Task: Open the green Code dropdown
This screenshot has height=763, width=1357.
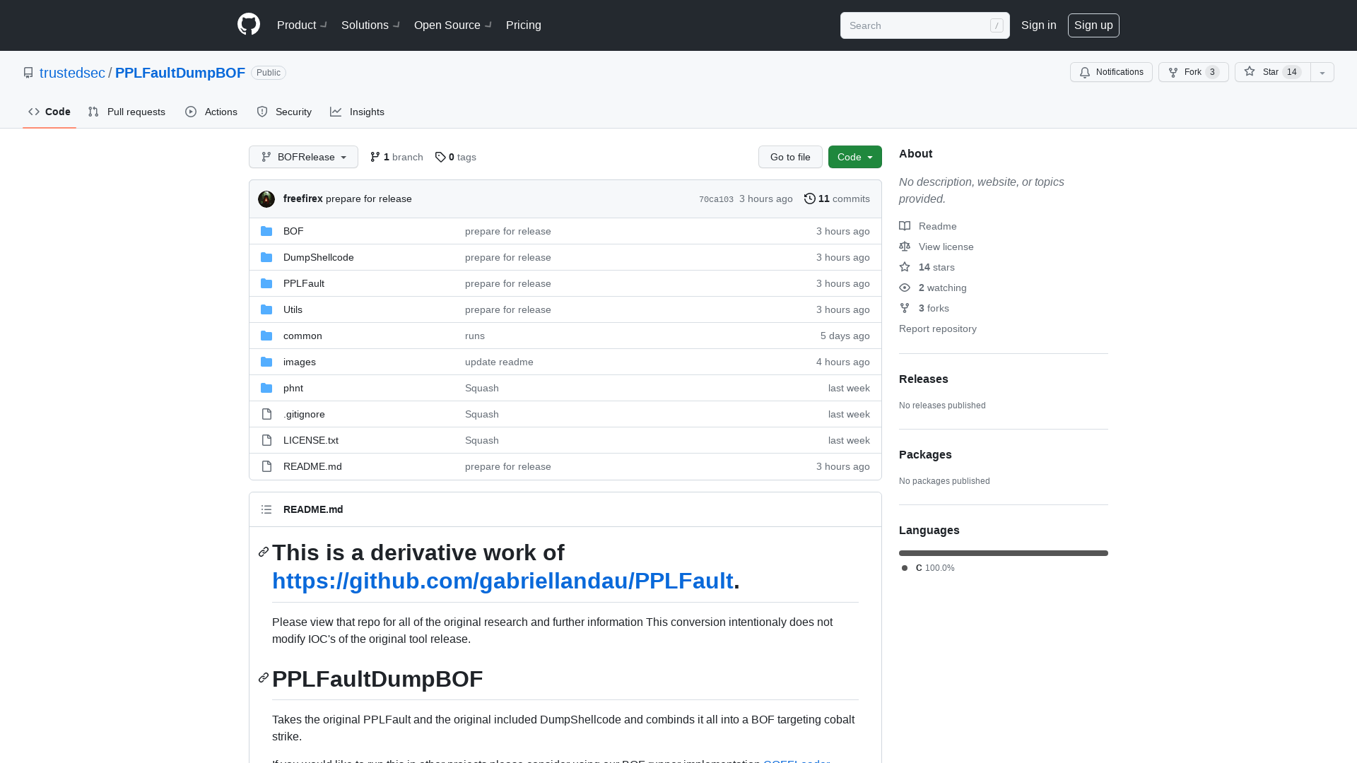Action: 854,157
